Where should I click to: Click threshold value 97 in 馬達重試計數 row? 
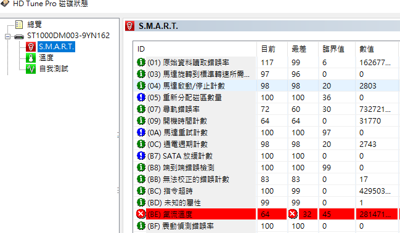coord(327,133)
